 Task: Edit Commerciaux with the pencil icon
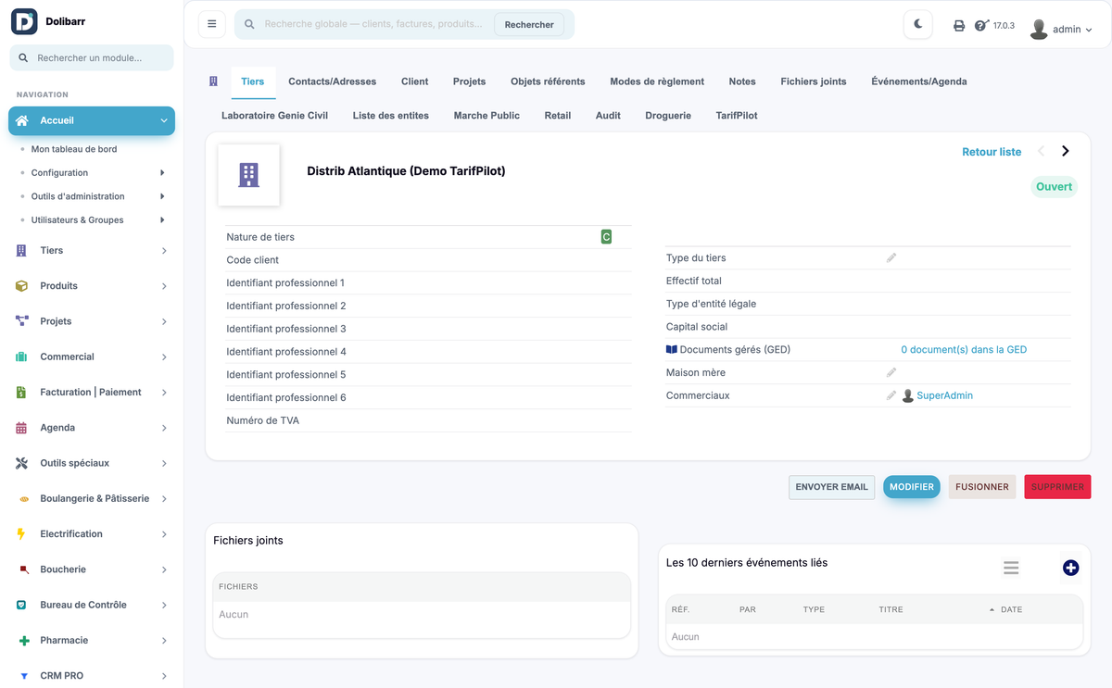[x=891, y=395]
